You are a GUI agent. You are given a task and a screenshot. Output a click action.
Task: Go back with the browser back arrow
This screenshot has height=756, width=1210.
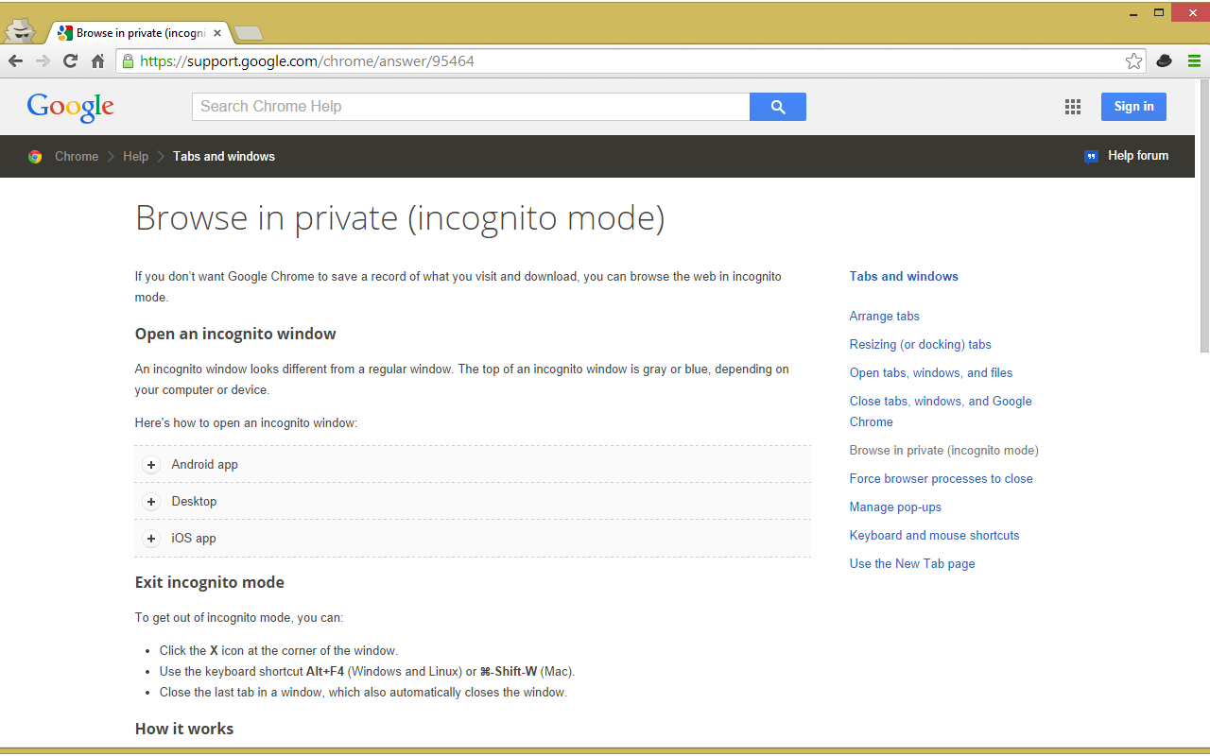[x=16, y=61]
